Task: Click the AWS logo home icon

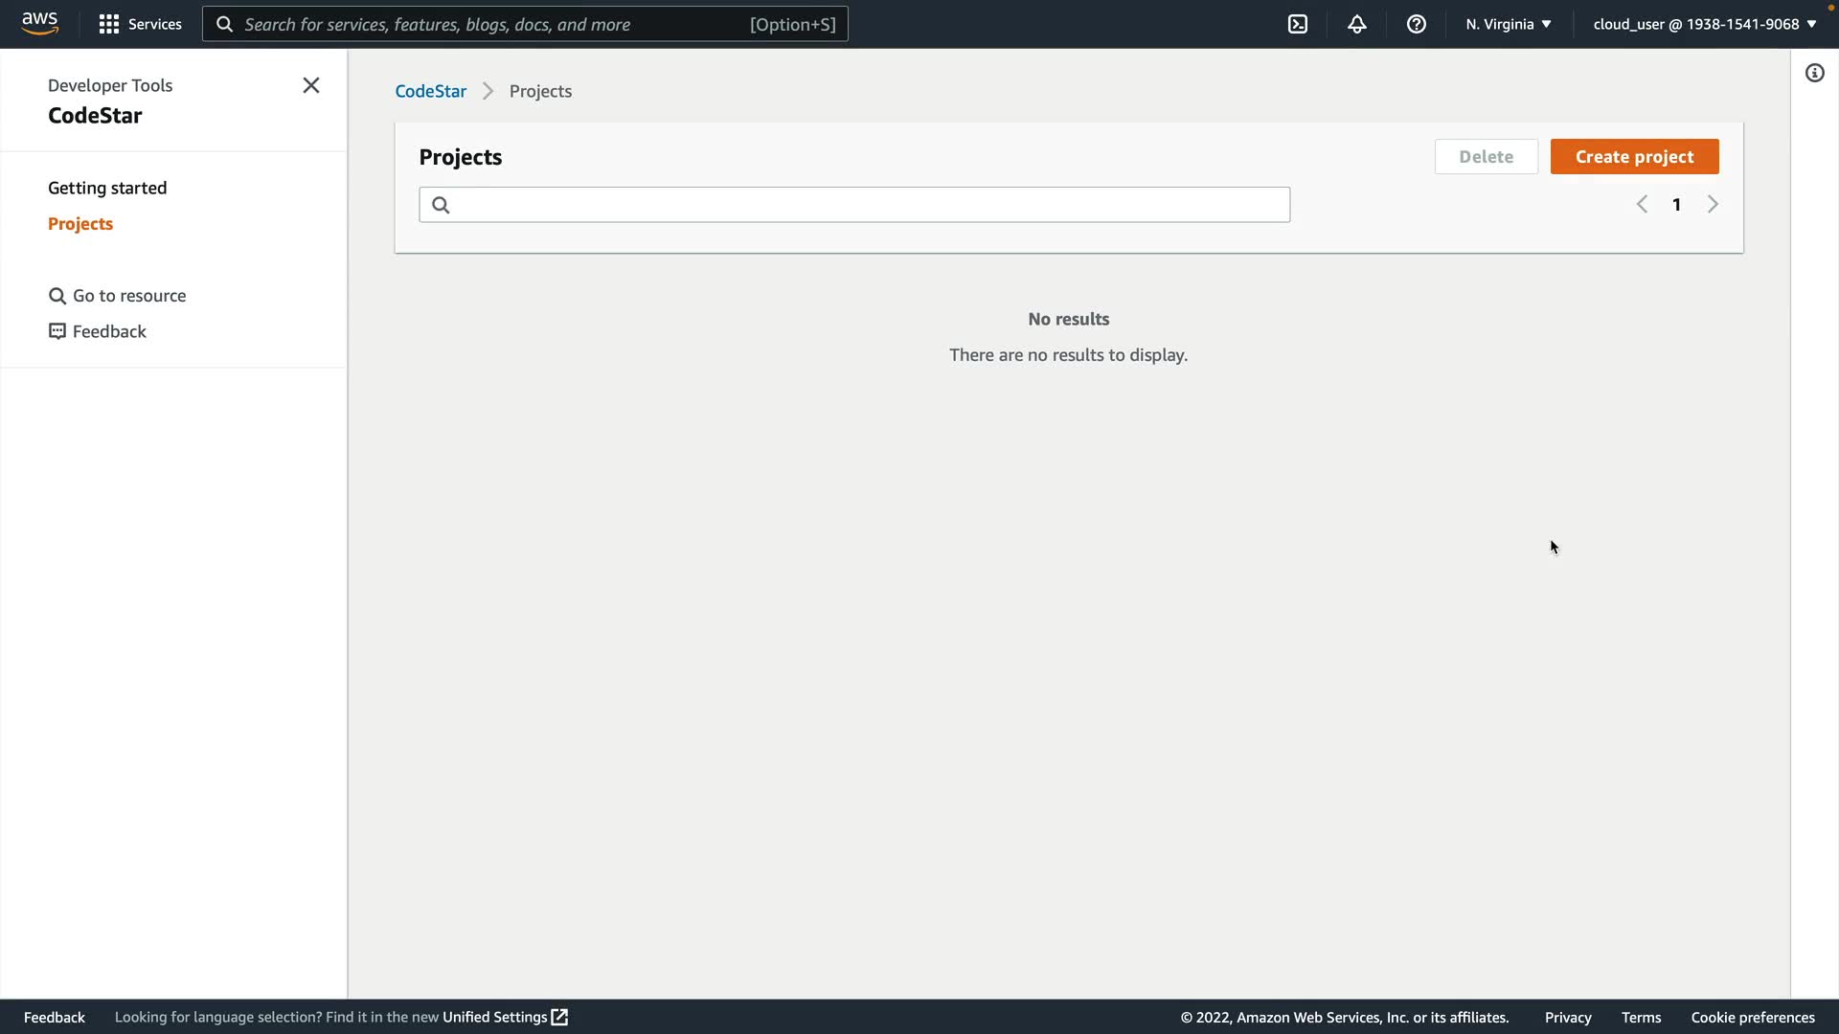Action: click(39, 23)
